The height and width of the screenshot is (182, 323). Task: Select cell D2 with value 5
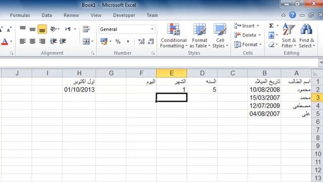tap(202, 89)
